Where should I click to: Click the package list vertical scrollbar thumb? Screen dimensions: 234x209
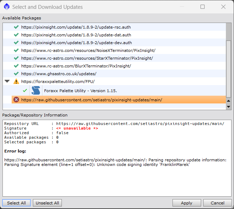(x=228, y=68)
